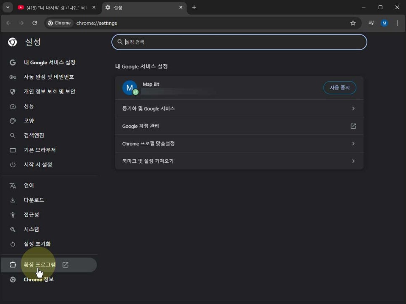
Task: Open 시스템 settings
Action: coord(32,230)
